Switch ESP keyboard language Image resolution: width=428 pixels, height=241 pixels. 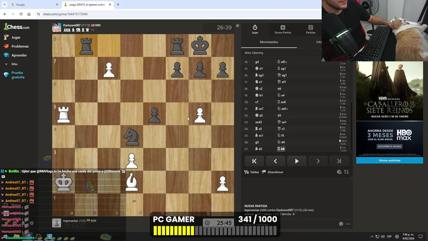389,237
